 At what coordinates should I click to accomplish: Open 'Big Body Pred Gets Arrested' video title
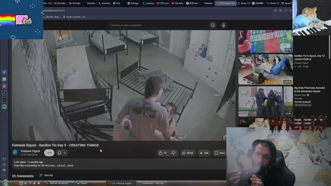(x=309, y=90)
